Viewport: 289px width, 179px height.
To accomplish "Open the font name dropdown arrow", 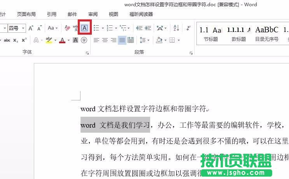I will (5, 28).
